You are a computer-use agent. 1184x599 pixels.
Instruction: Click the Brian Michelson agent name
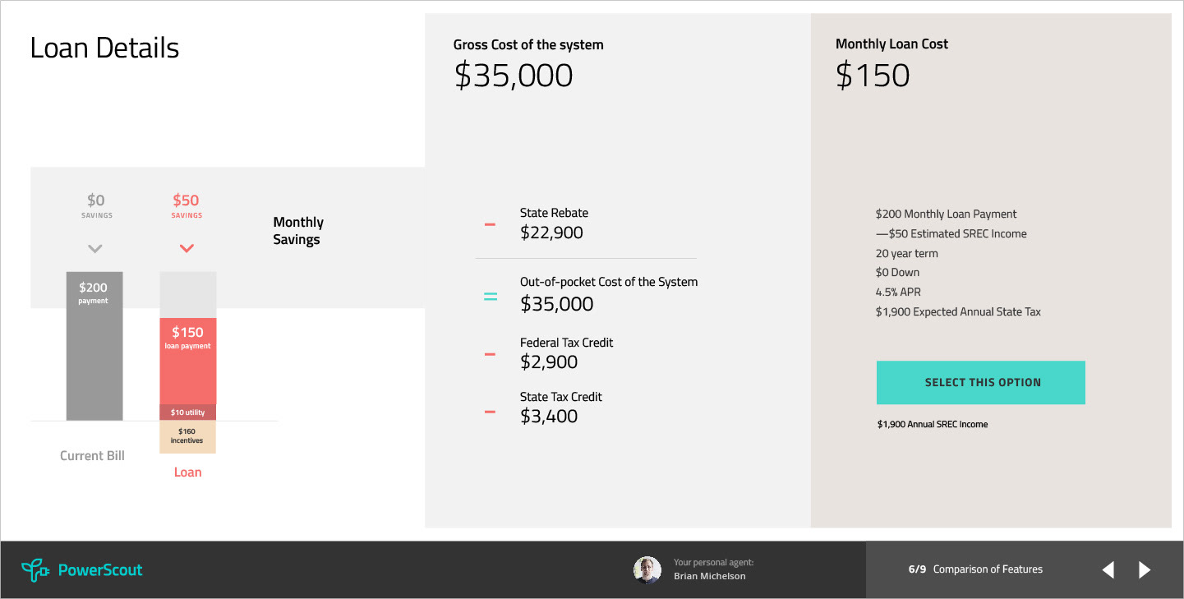tap(710, 576)
